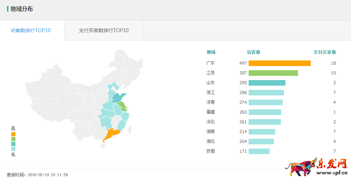
Task: Switch to 支付买家数排行TOP10 tab
Action: (x=104, y=30)
